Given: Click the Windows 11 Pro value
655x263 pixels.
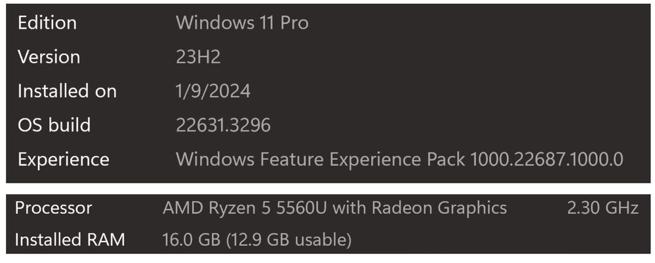Looking at the screenshot, I should click(242, 22).
